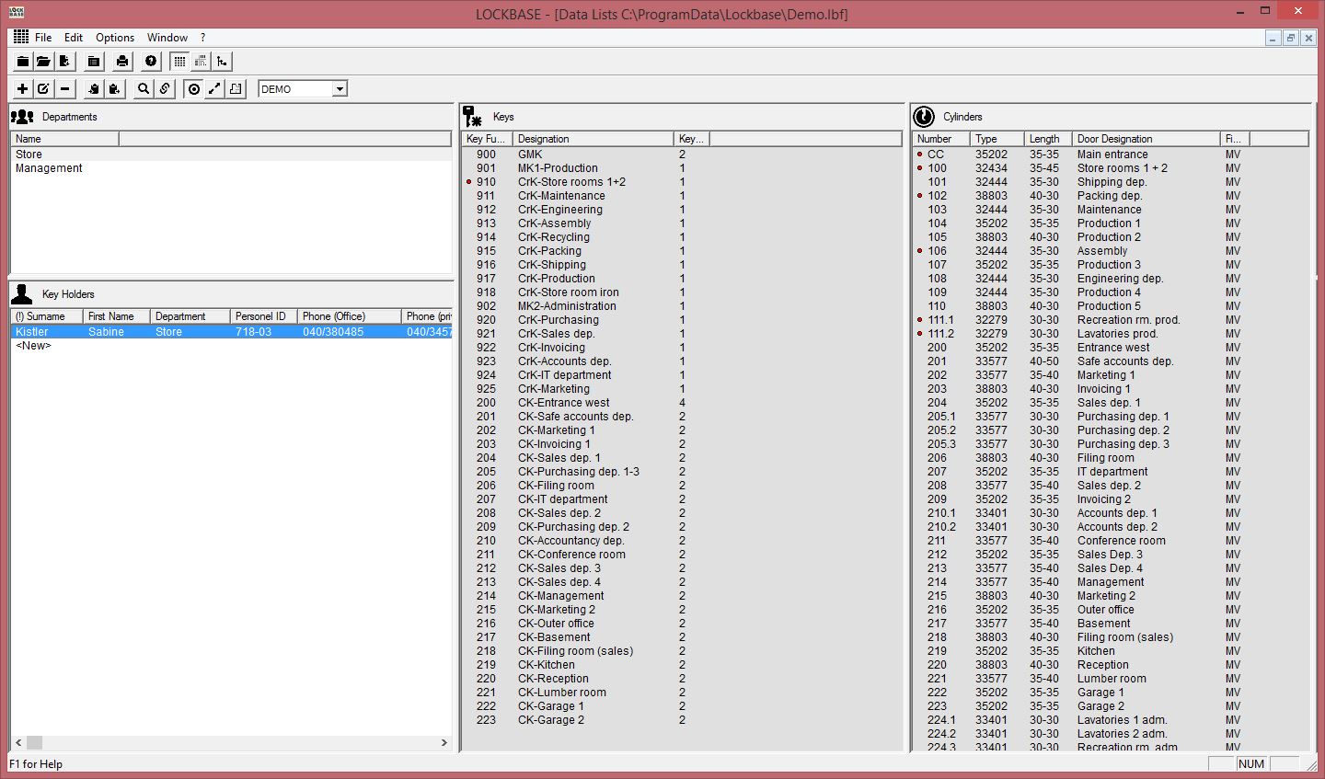
Task: Open the File menu
Action: [43, 38]
